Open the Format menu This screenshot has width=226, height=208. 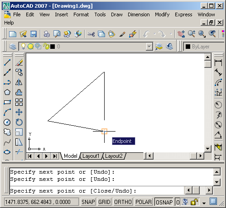pyautogui.click(x=81, y=14)
